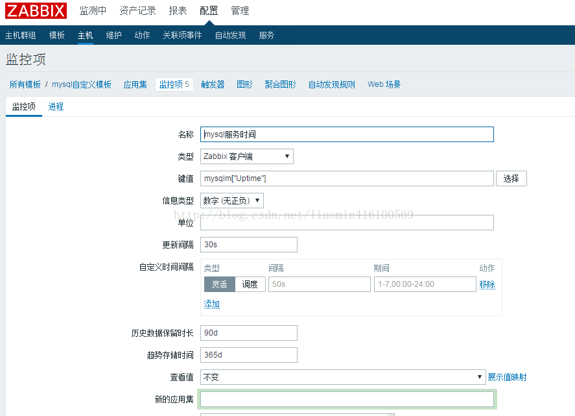This screenshot has width=575, height=416.
Task: Select the 灵活 interval type
Action: (219, 284)
